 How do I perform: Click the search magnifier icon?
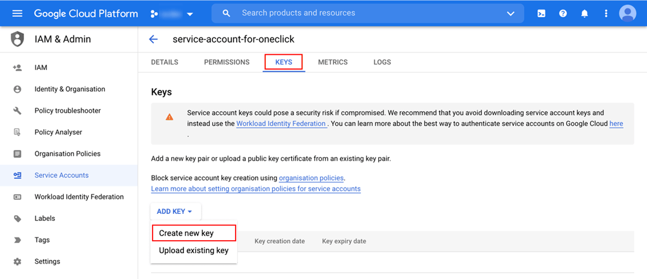(226, 13)
